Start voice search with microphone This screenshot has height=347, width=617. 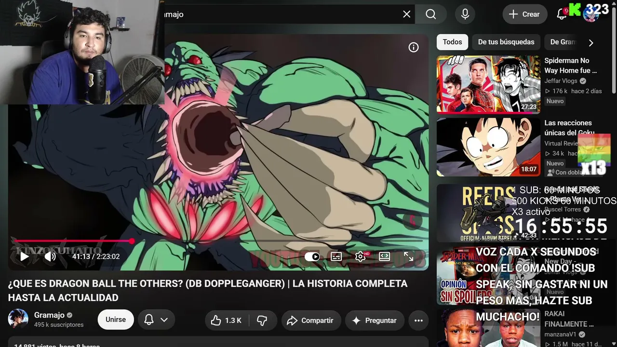tap(465, 14)
